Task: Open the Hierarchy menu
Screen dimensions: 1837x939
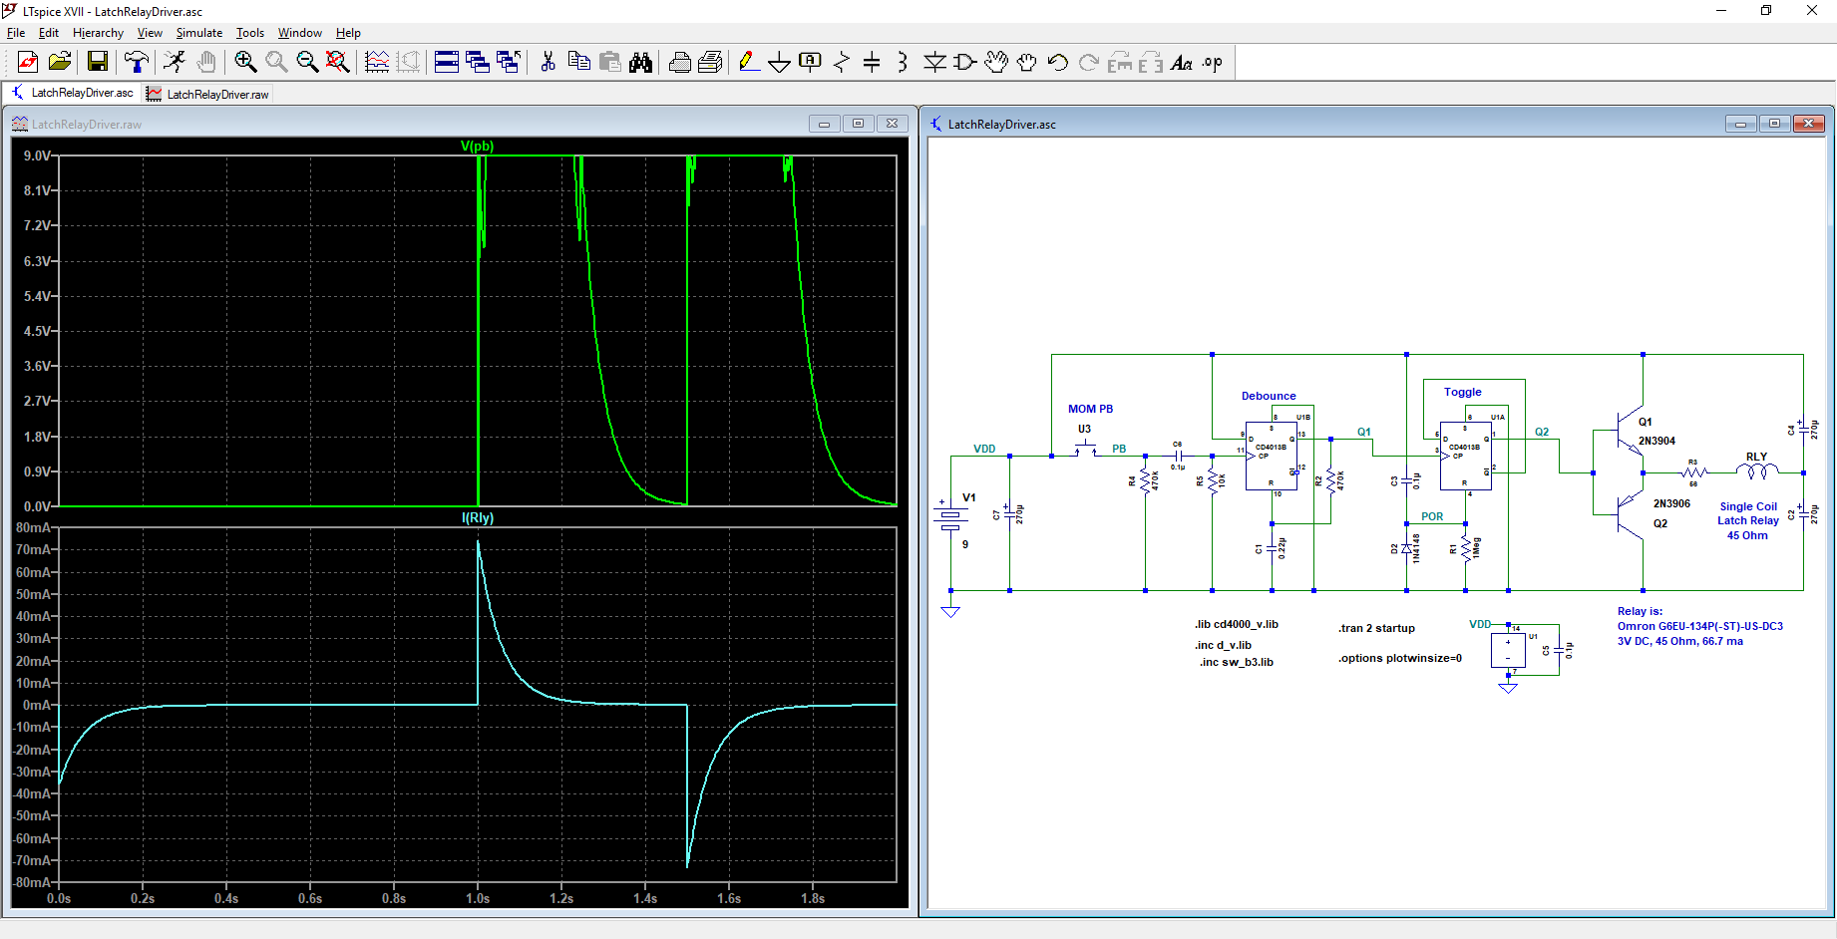Action: (98, 33)
